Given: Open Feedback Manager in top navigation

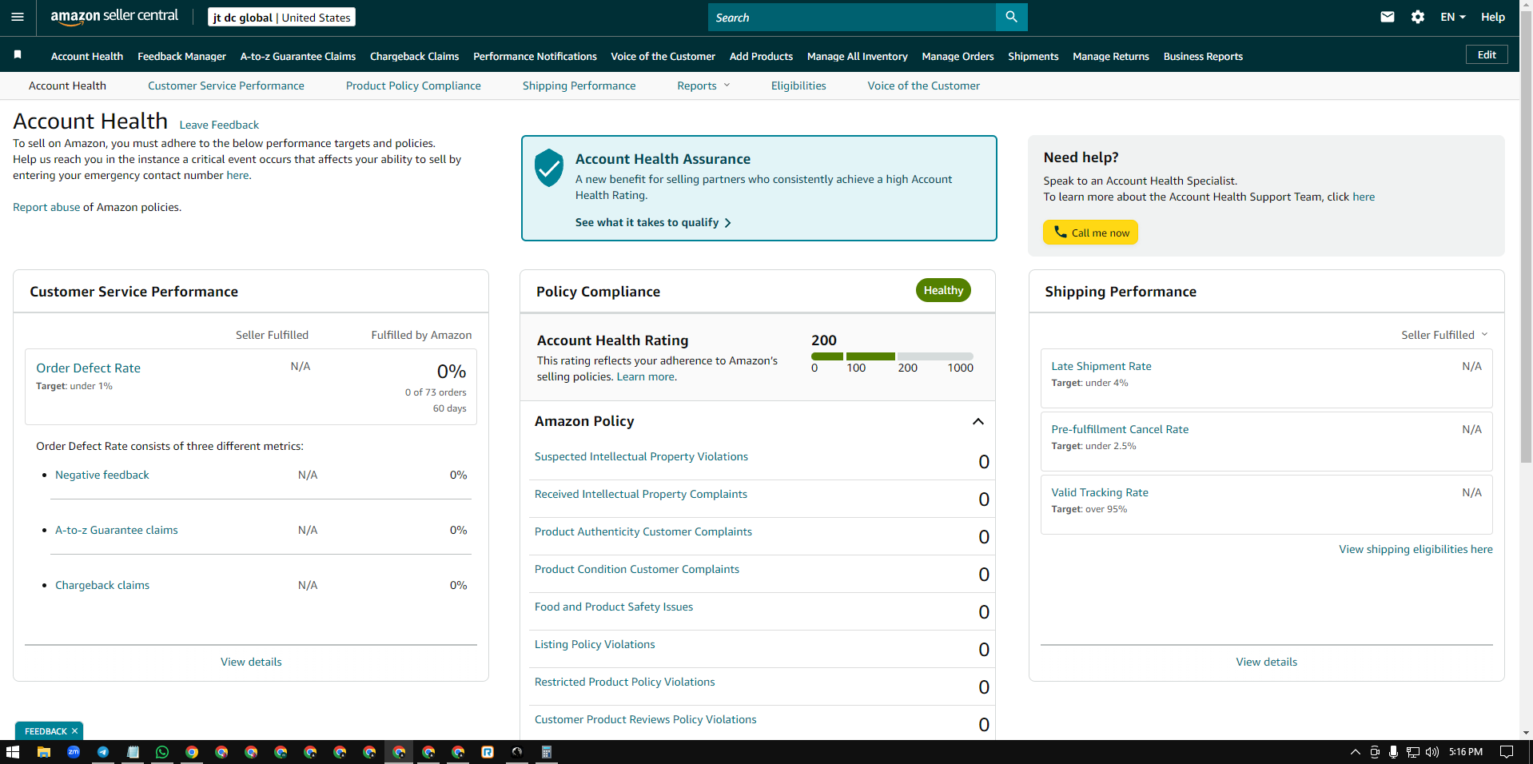Looking at the screenshot, I should coord(181,56).
